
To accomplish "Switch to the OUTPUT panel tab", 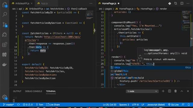I will click(17, 91).
